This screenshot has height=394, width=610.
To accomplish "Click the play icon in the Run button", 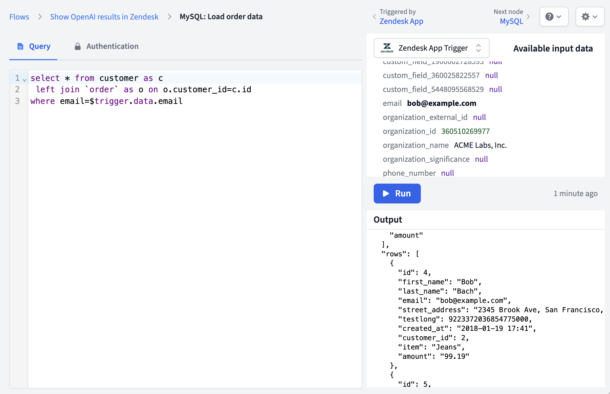I will [386, 194].
